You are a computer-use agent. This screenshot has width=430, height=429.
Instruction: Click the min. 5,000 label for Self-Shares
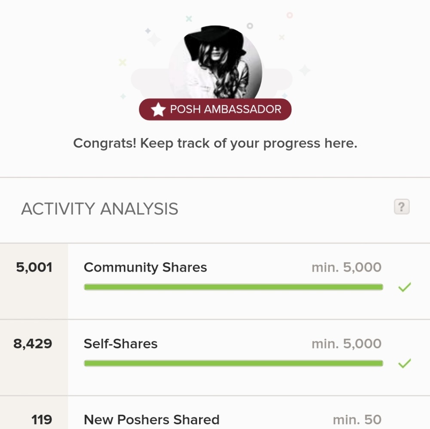click(346, 344)
